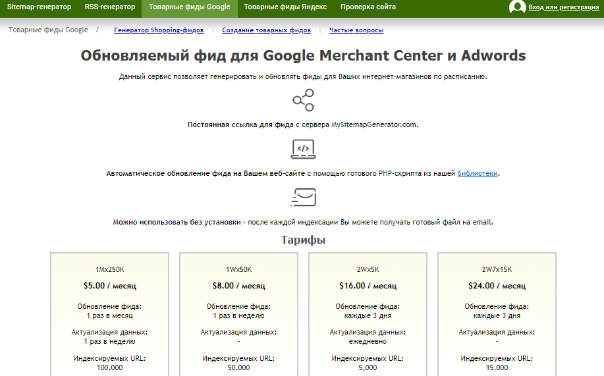The image size is (604, 376).
Task: Open the Генератор Shopping-фидов link
Action: point(159,30)
